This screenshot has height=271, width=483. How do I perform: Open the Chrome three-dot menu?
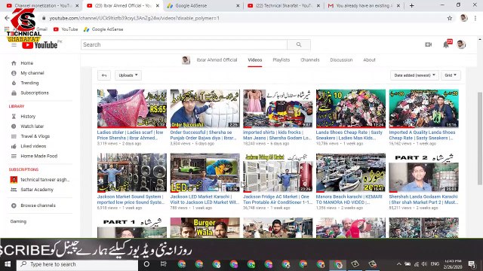coord(475,18)
